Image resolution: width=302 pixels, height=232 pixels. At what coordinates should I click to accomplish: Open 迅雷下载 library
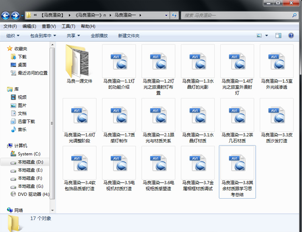[x=26, y=121]
